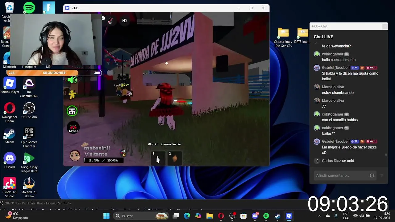Open the Fortnite desktop shortcut
Image resolution: width=395 pixels, height=222 pixels.
coord(48,8)
